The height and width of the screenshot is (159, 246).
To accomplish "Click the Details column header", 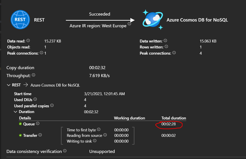I will [x=25, y=118].
